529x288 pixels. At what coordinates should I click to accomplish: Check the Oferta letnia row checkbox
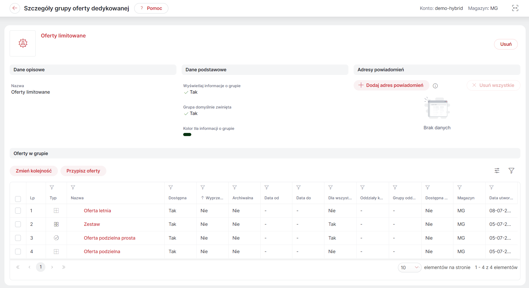click(18, 211)
